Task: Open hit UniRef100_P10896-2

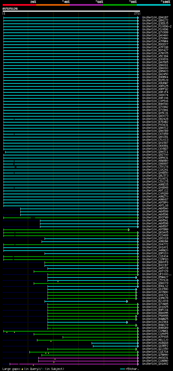Action: tap(157, 26)
